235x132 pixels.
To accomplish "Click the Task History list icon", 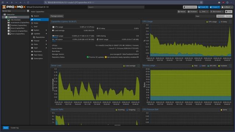I will point(32,55).
